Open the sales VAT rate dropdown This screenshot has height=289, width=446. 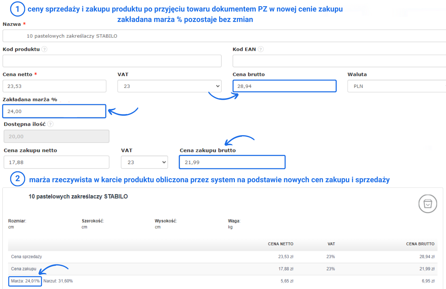tap(169, 86)
